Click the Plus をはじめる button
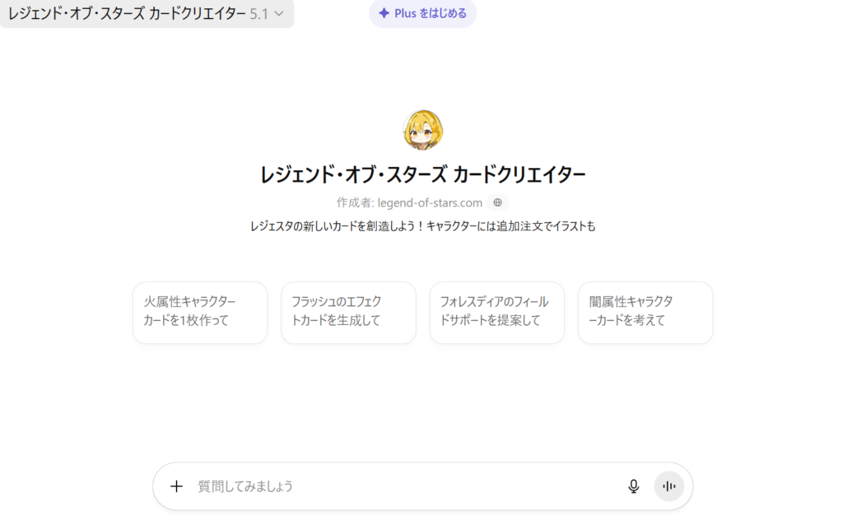 point(422,13)
